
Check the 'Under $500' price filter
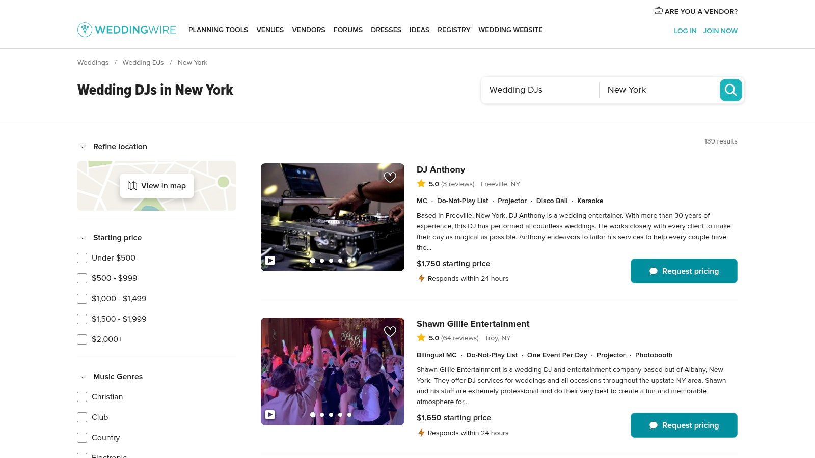pyautogui.click(x=82, y=258)
